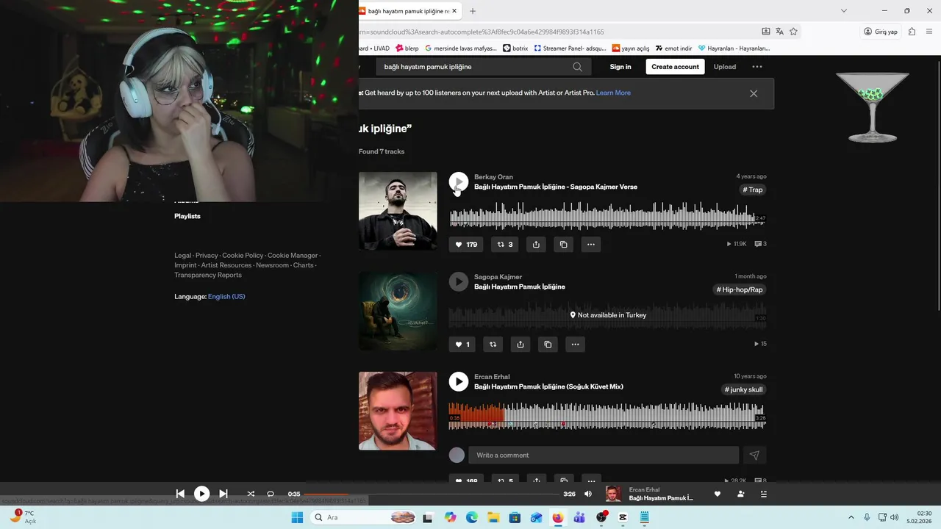
Task: Play the Ercan Erhal Soğuk Küvet Mix track
Action: coord(458,381)
